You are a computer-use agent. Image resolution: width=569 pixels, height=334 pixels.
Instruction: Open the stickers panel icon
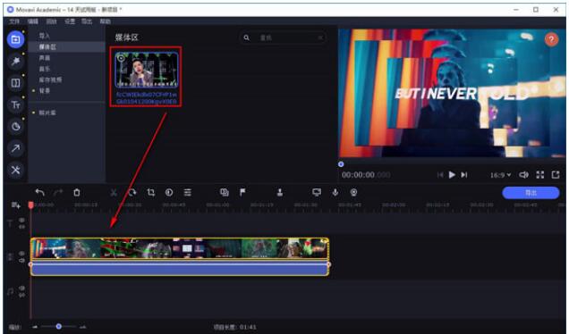[x=15, y=127]
